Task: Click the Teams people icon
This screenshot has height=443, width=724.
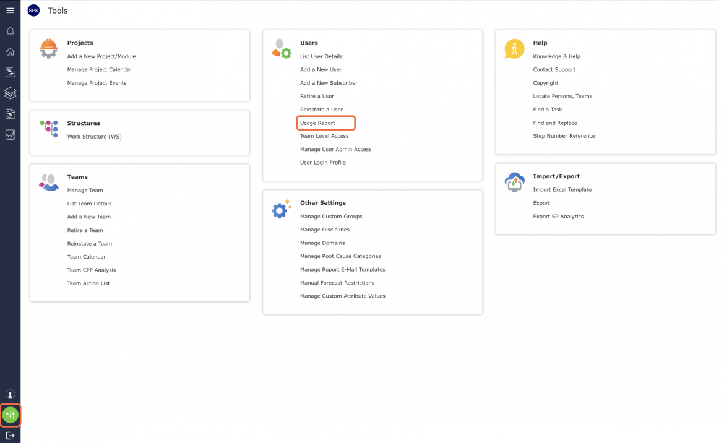Action: [48, 183]
